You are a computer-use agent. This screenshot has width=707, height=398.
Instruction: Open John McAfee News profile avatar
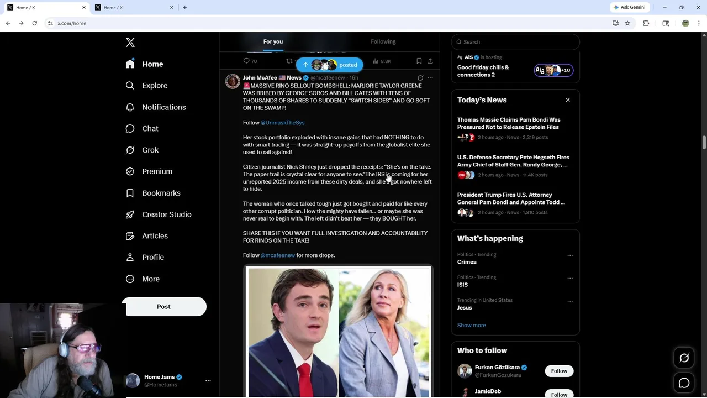click(x=233, y=81)
